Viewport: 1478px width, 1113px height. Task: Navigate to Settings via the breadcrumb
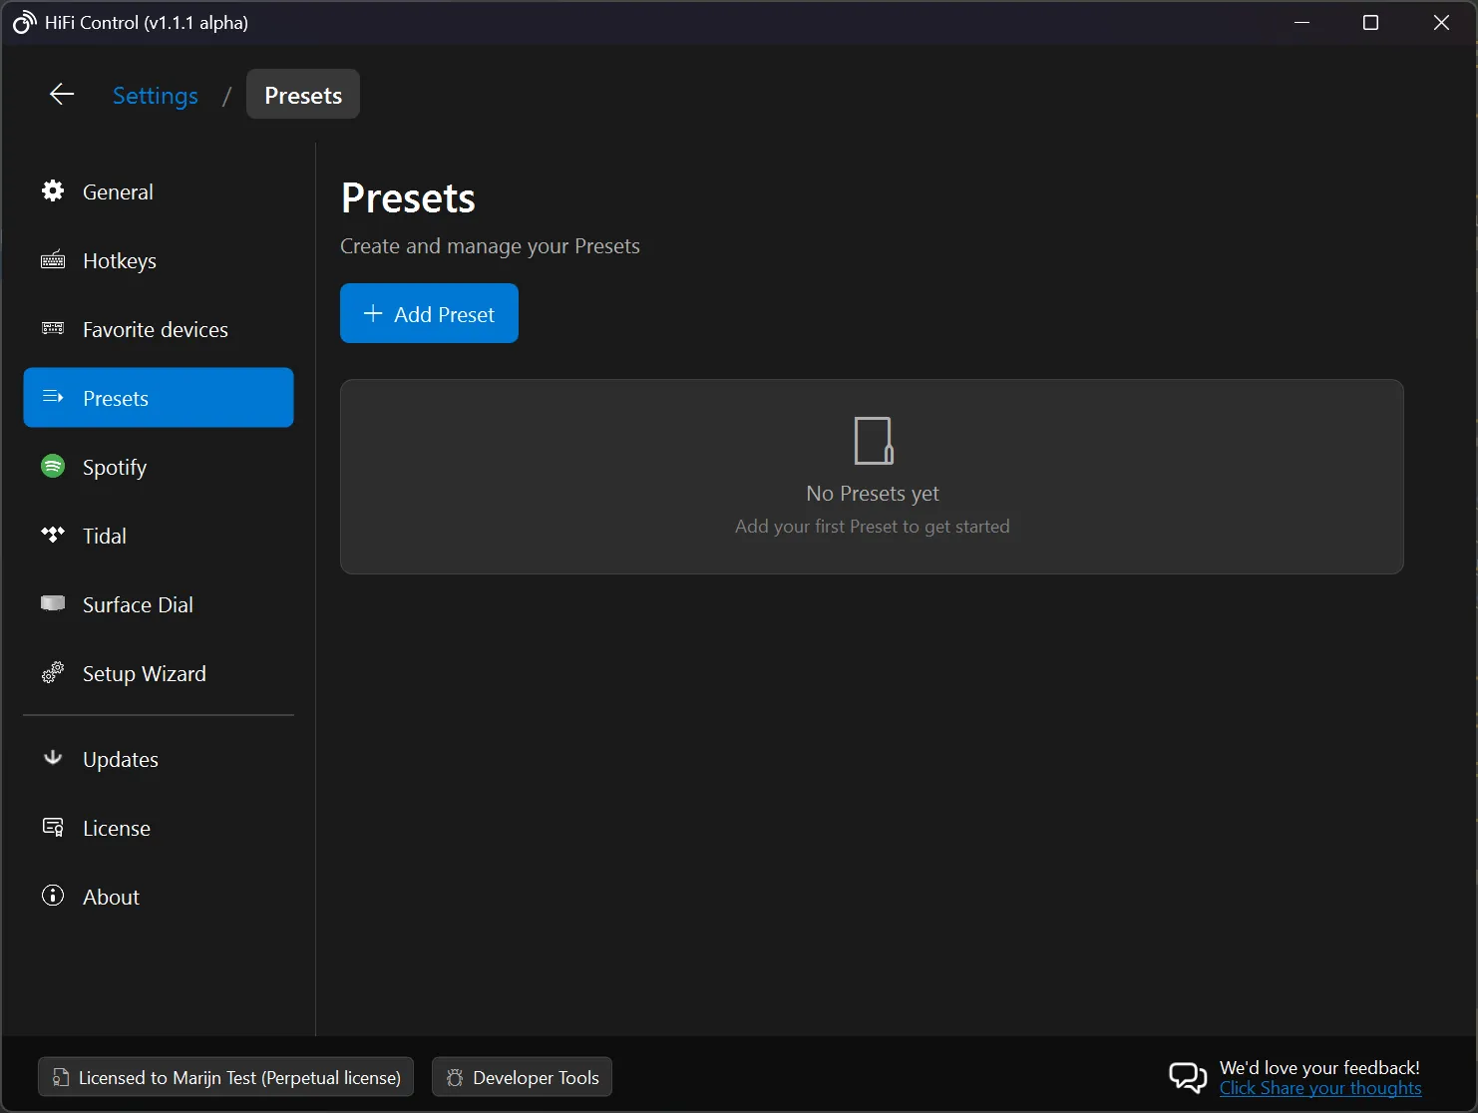156,95
